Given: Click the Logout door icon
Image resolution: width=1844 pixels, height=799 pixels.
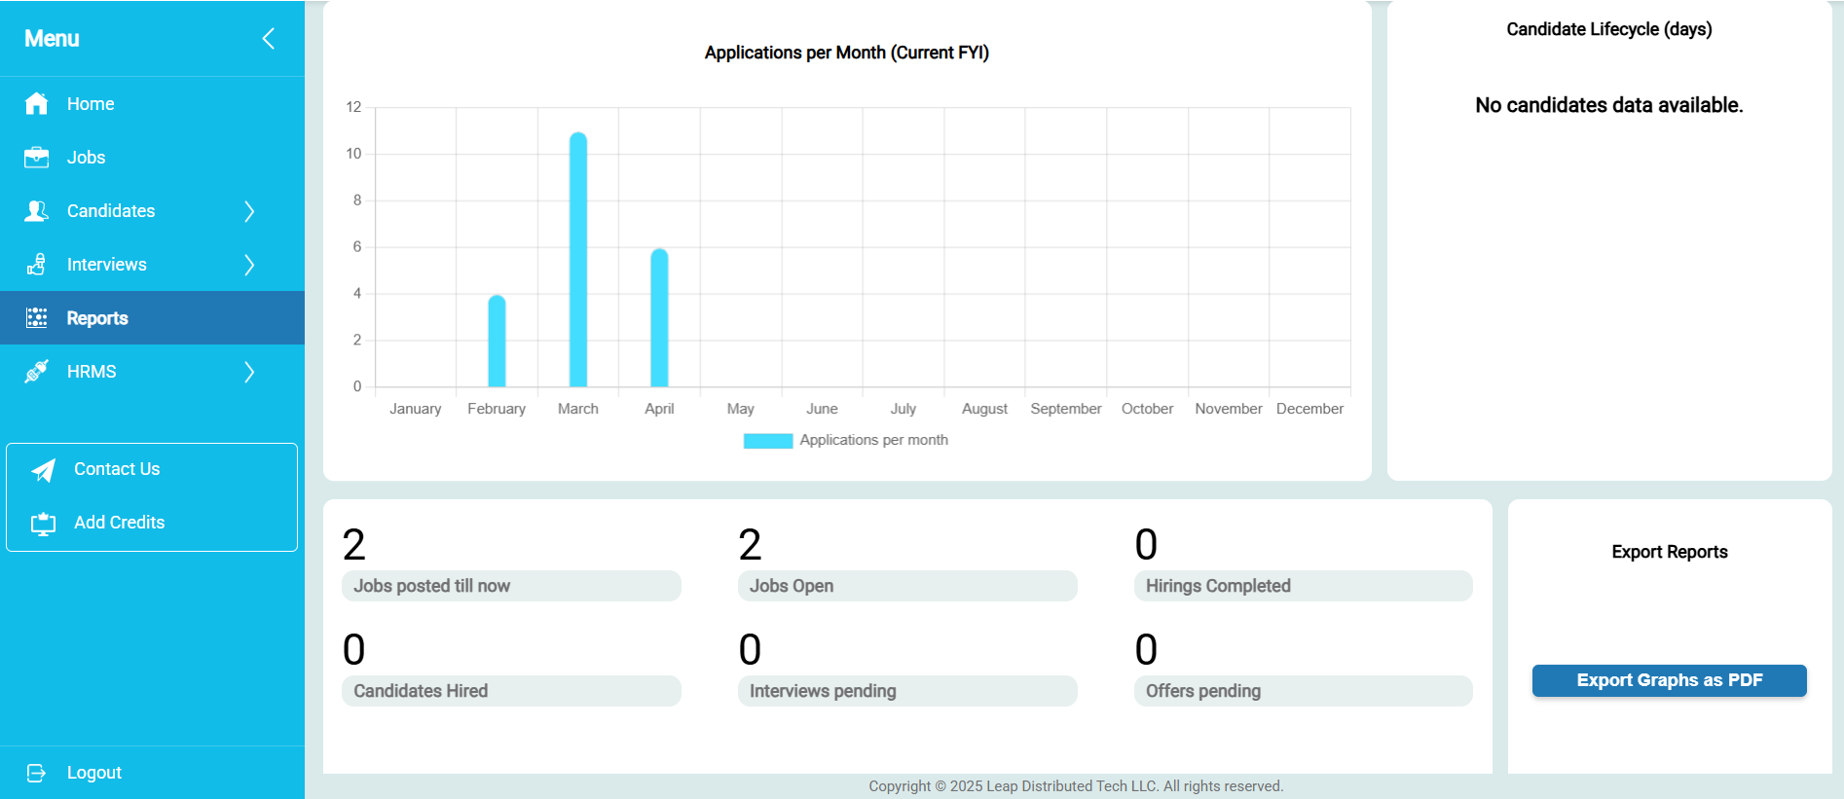Looking at the screenshot, I should coord(37,773).
